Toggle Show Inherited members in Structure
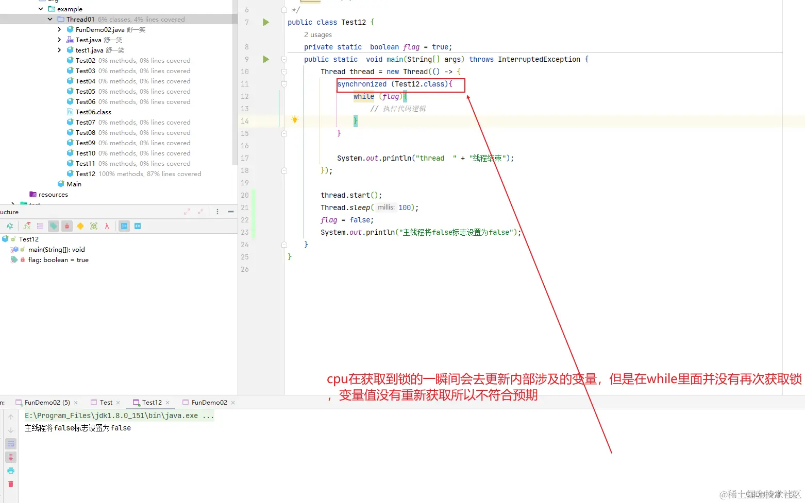 pyautogui.click(x=27, y=226)
